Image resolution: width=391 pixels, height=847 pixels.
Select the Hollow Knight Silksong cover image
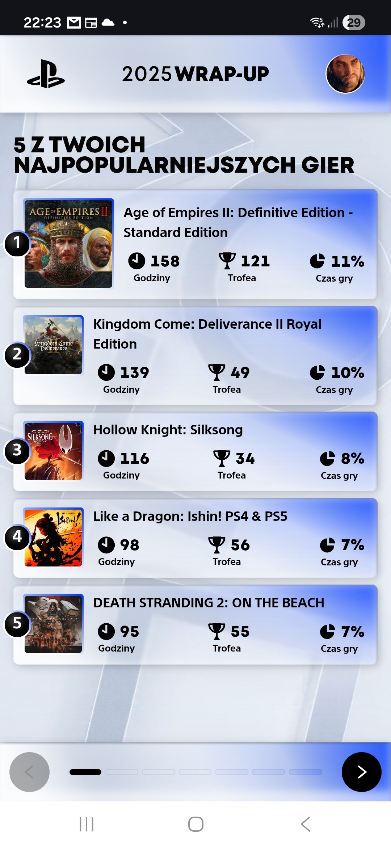pos(53,451)
